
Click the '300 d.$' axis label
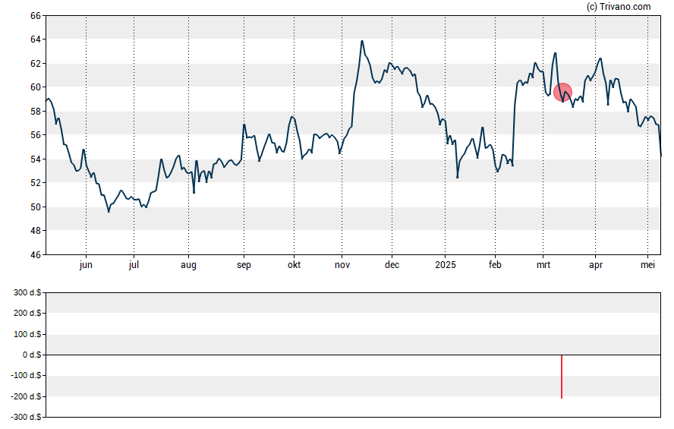[x=27, y=293]
